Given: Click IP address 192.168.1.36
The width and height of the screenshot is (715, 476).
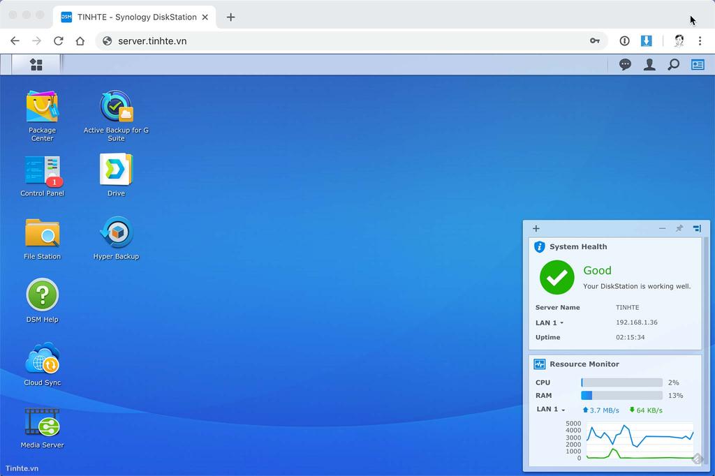Looking at the screenshot, I should pos(637,322).
